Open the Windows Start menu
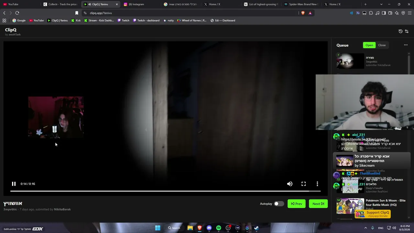The image size is (414, 233). pyautogui.click(x=158, y=228)
